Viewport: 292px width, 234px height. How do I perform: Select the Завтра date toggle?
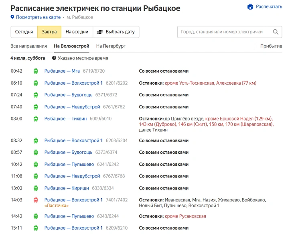(49, 32)
